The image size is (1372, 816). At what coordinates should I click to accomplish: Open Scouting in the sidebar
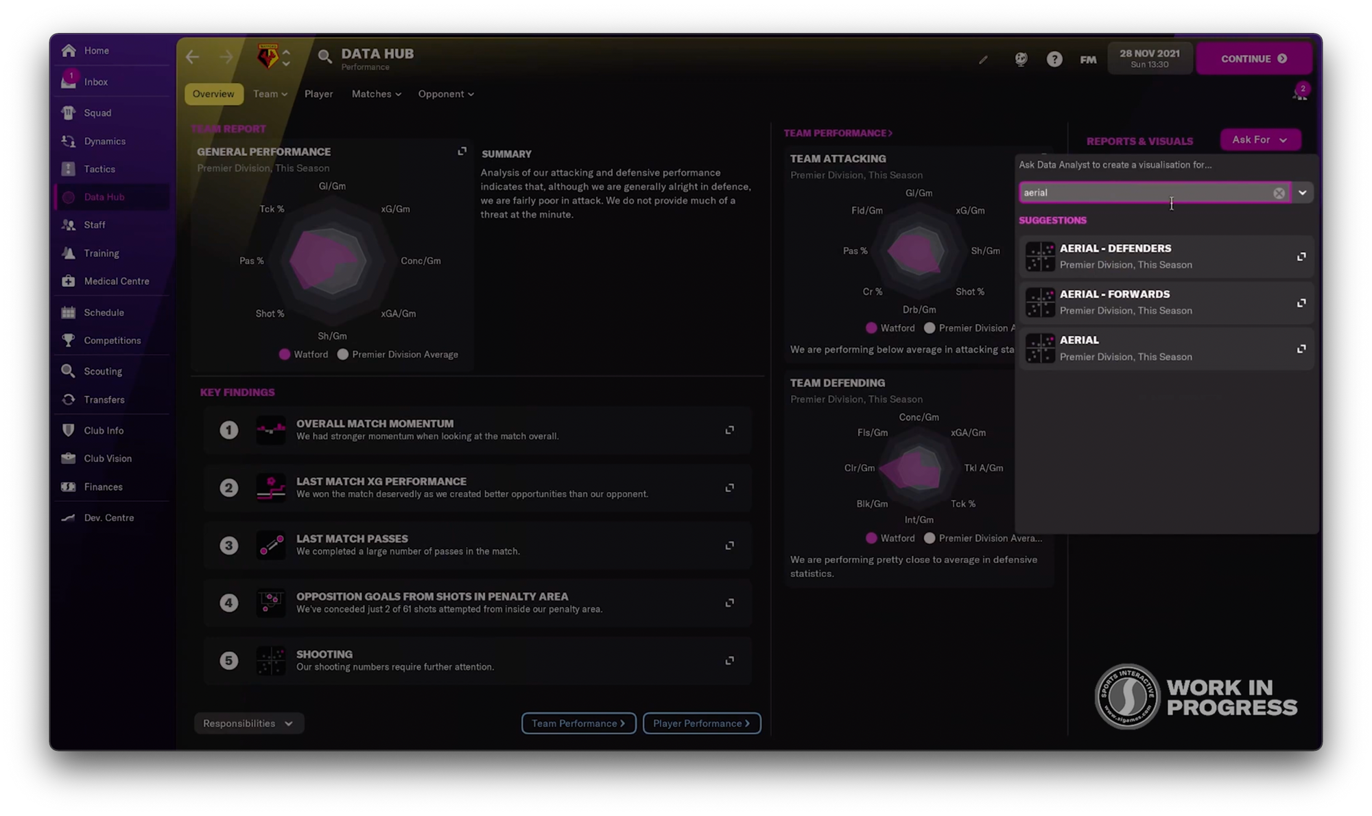coord(103,371)
